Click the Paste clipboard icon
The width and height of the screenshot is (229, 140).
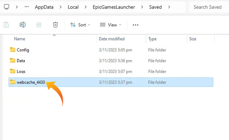click(6, 25)
